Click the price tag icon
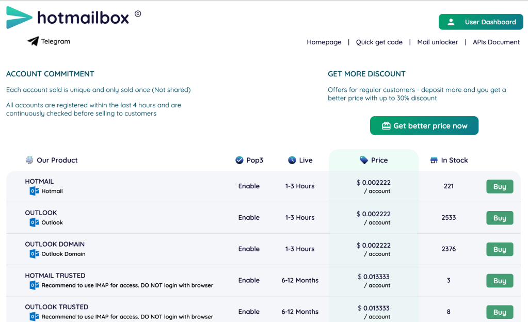This screenshot has height=322, width=528. [364, 160]
